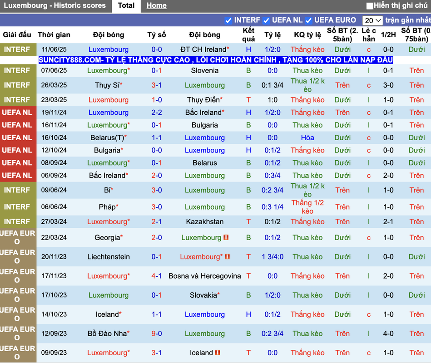The image size is (431, 363).
Task: Enable the Hiển thị ghi chú checkbox
Action: coord(370,6)
